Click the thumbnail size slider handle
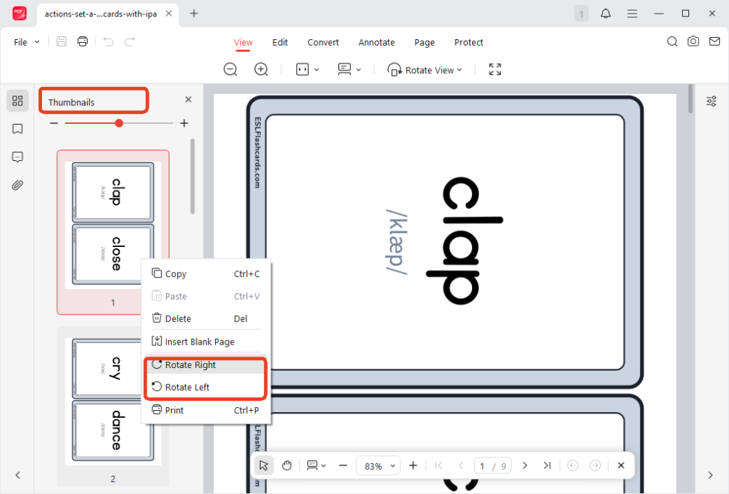This screenshot has width=729, height=494. (x=119, y=123)
